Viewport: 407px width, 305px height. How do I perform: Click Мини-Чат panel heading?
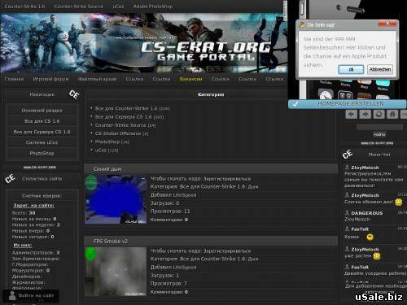pos(379,155)
